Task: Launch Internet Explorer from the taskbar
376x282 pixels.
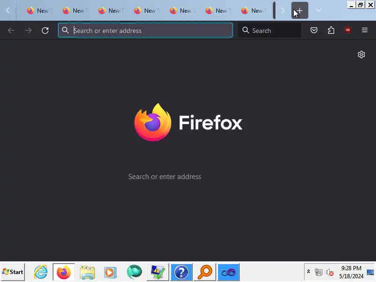Action: [x=40, y=272]
